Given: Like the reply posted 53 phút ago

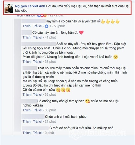Looking at the screenshot, I should tap(27, 26).
